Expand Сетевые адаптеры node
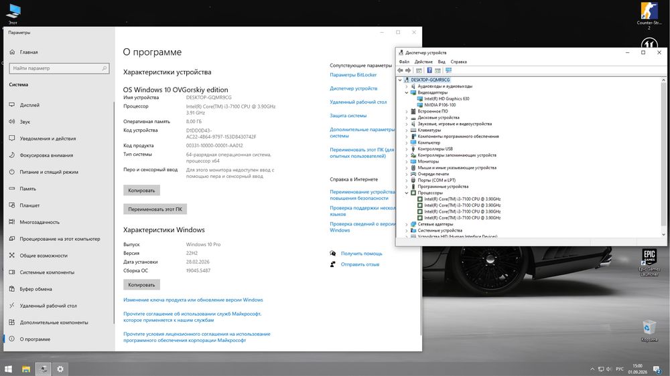 (407, 225)
